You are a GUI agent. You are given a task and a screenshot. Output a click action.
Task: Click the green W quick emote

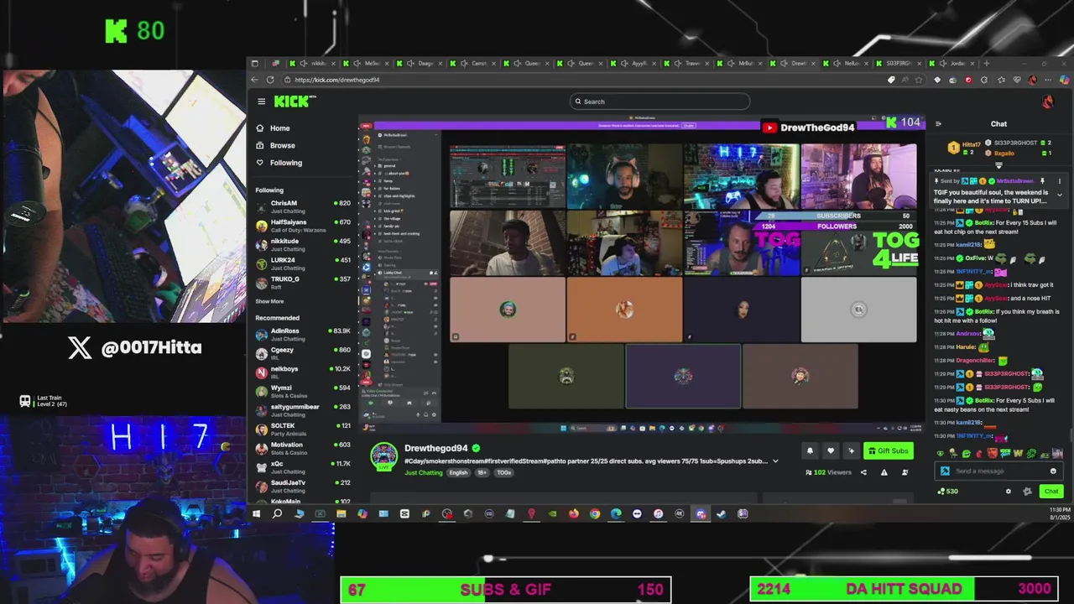coord(1018,454)
